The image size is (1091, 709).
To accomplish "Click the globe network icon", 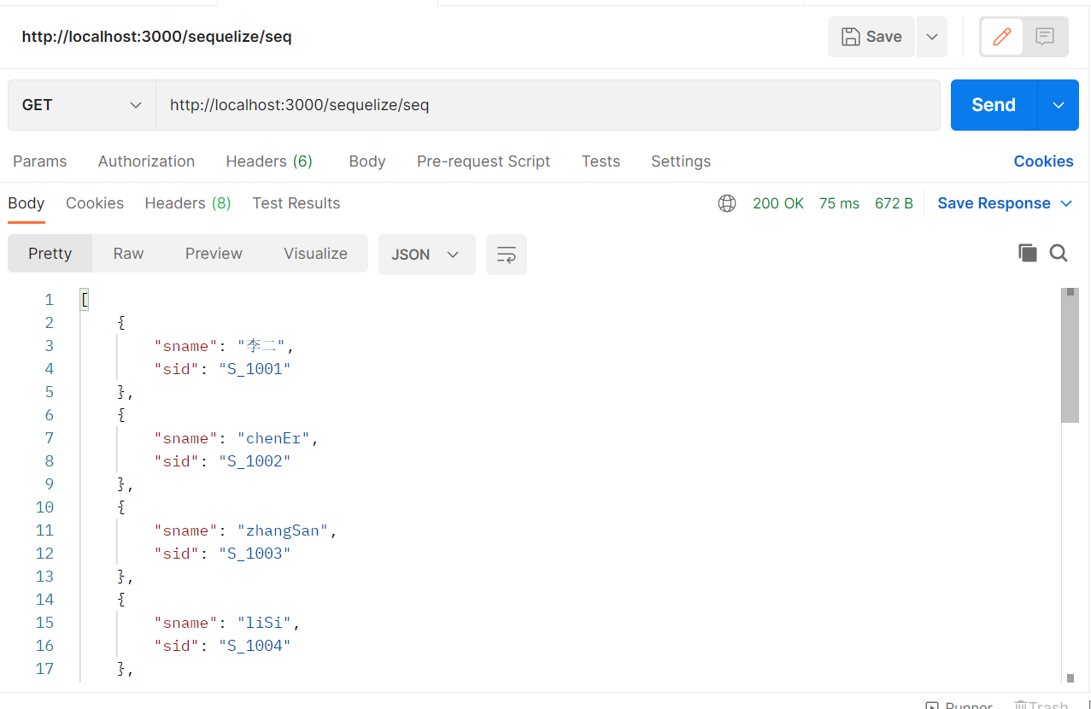I will click(727, 203).
